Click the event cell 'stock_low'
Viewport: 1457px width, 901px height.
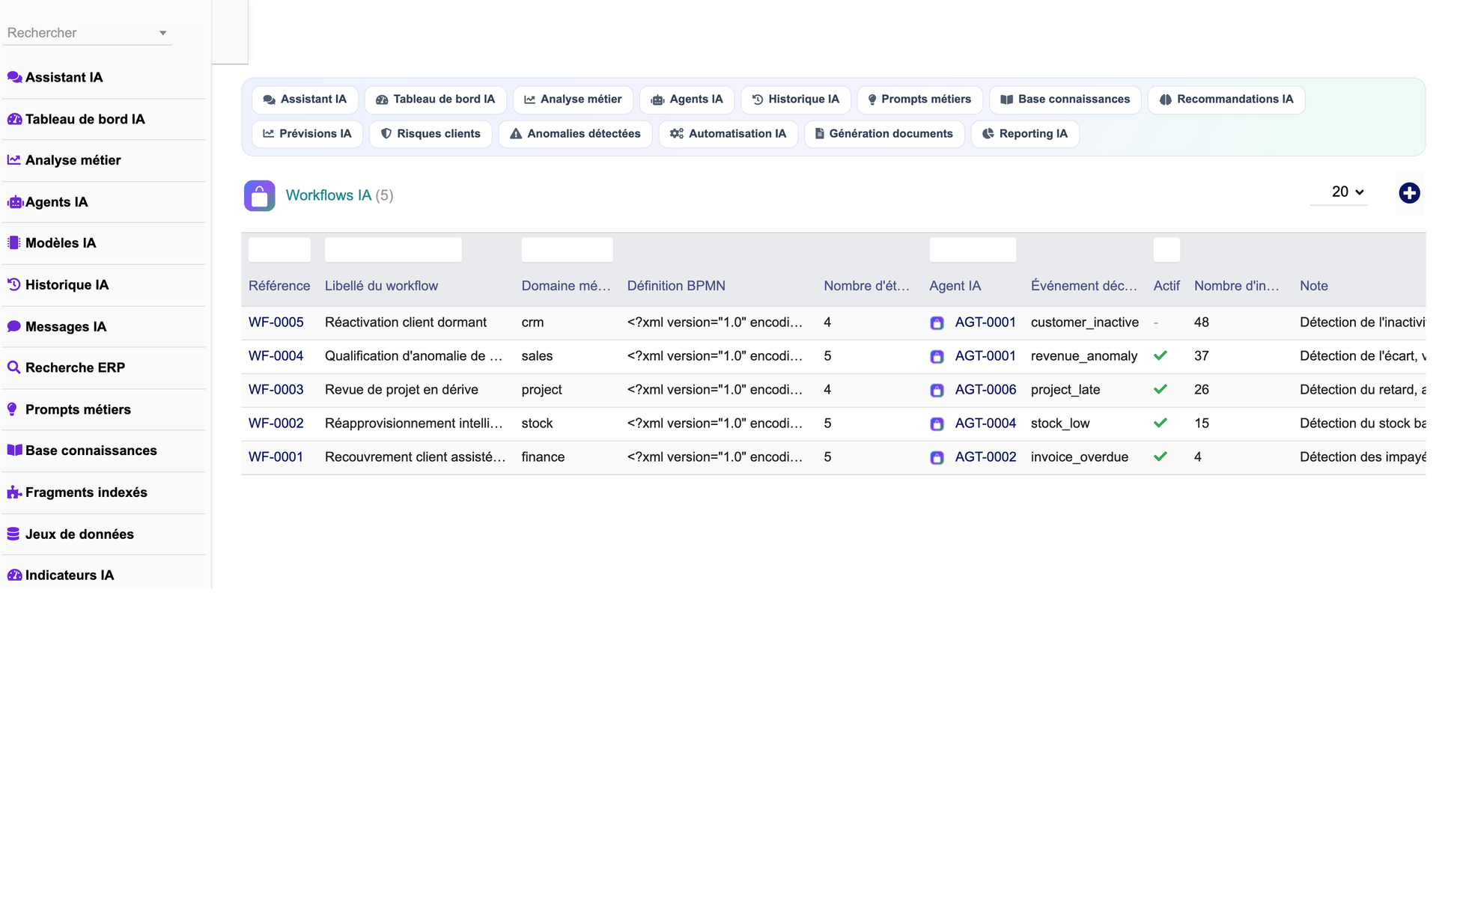(1060, 424)
